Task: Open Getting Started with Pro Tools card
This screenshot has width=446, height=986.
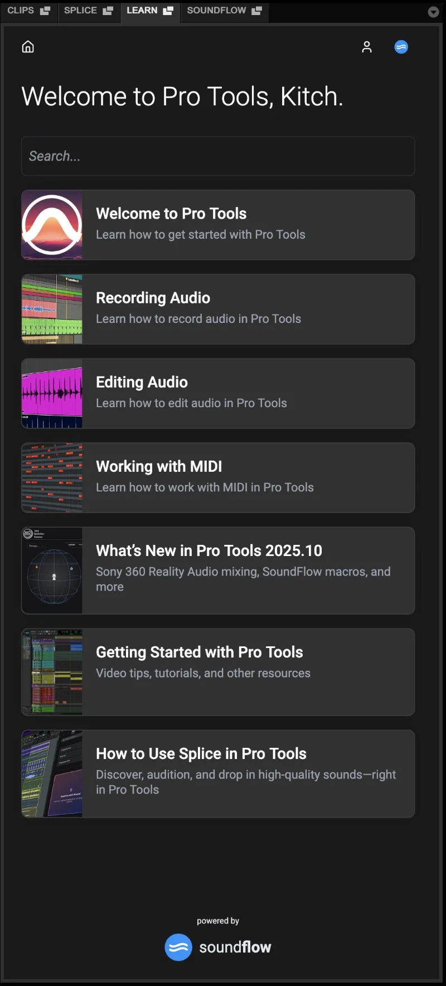Action: point(218,672)
